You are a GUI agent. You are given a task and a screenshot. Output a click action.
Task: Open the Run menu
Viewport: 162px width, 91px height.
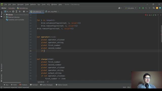tap(39, 5)
